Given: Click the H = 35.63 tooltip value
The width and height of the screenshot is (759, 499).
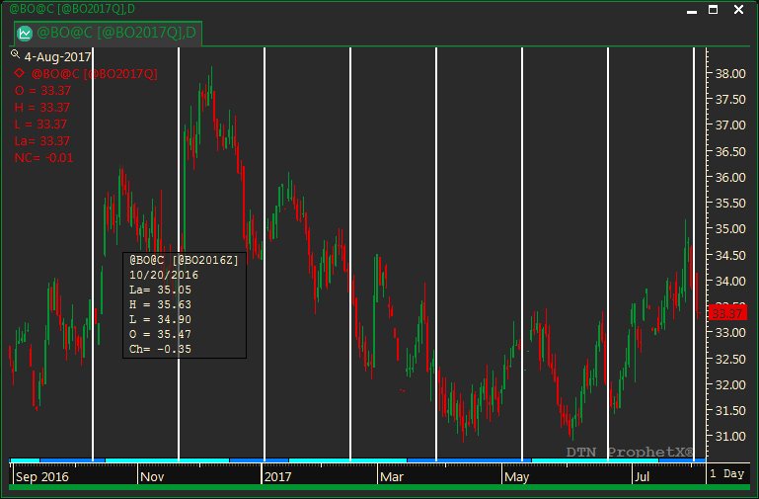Looking at the screenshot, I should pos(160,304).
